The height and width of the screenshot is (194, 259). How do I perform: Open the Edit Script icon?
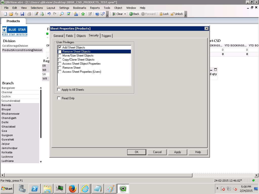36,14
